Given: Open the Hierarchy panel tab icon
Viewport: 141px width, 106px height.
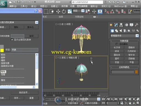Looking at the screenshot, I should point(121,25).
